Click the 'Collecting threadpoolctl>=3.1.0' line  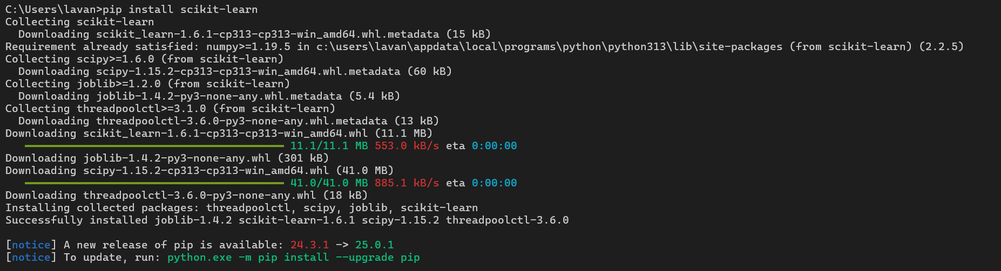click(x=170, y=109)
